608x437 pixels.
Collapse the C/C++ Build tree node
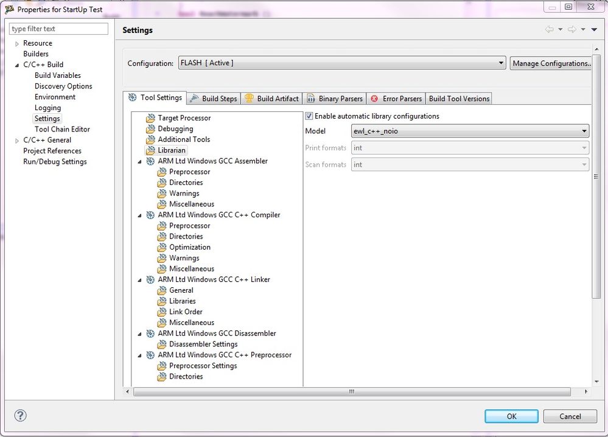(x=16, y=65)
